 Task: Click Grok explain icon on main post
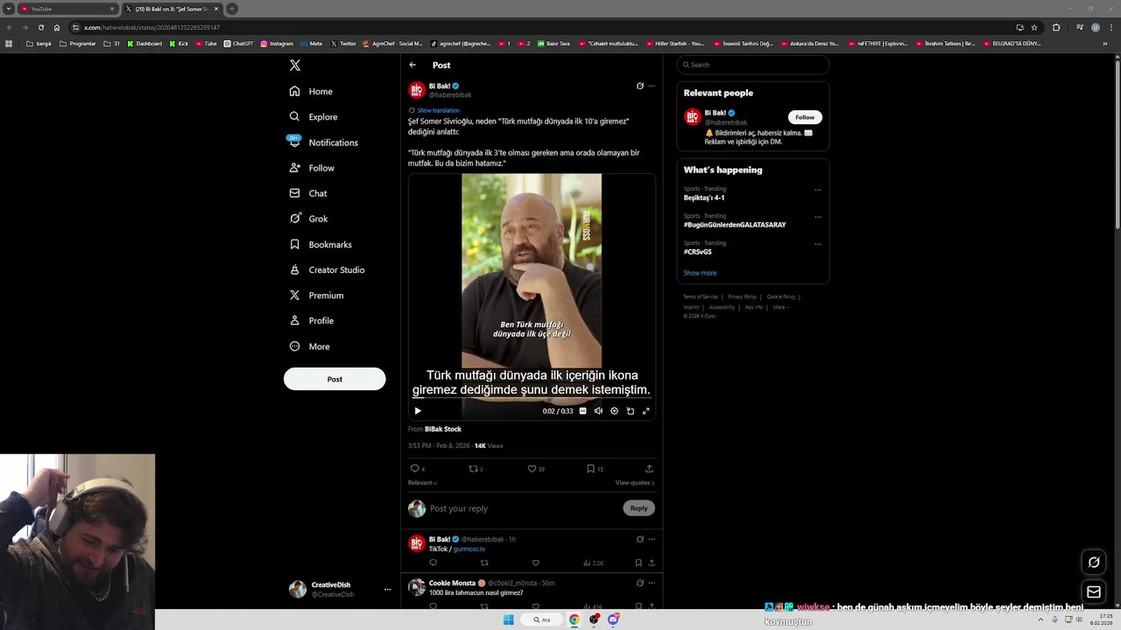point(639,86)
